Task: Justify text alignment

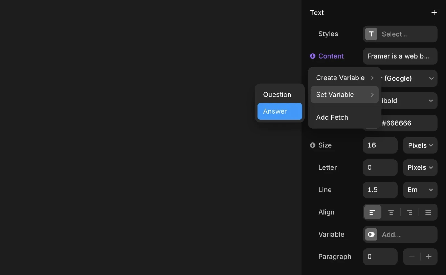Action: point(428,212)
